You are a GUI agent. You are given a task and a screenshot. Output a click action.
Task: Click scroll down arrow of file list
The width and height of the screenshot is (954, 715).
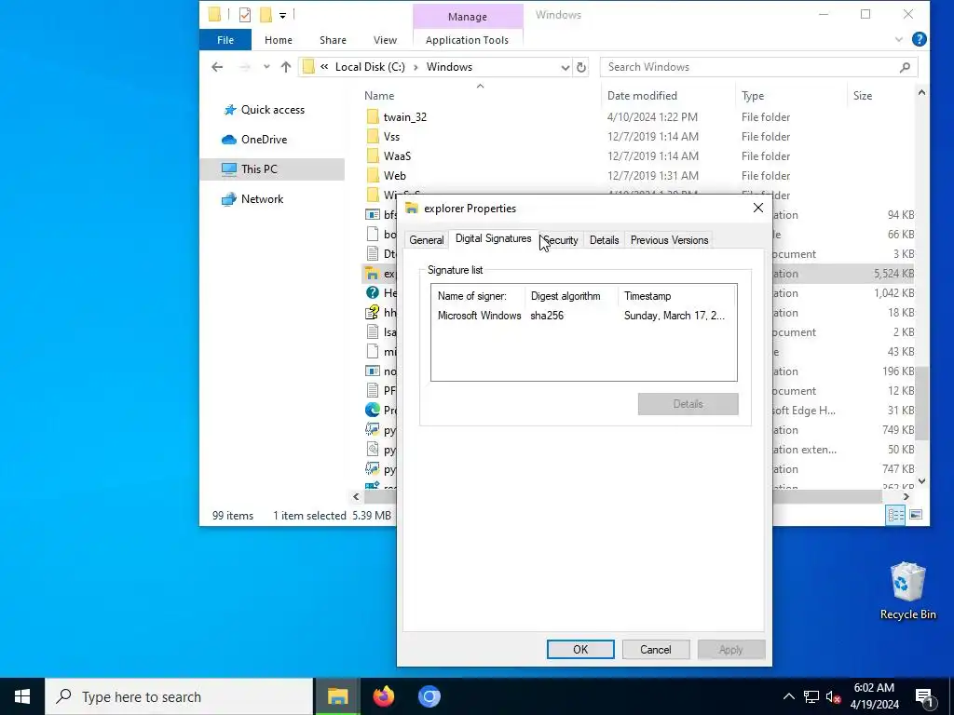921,481
